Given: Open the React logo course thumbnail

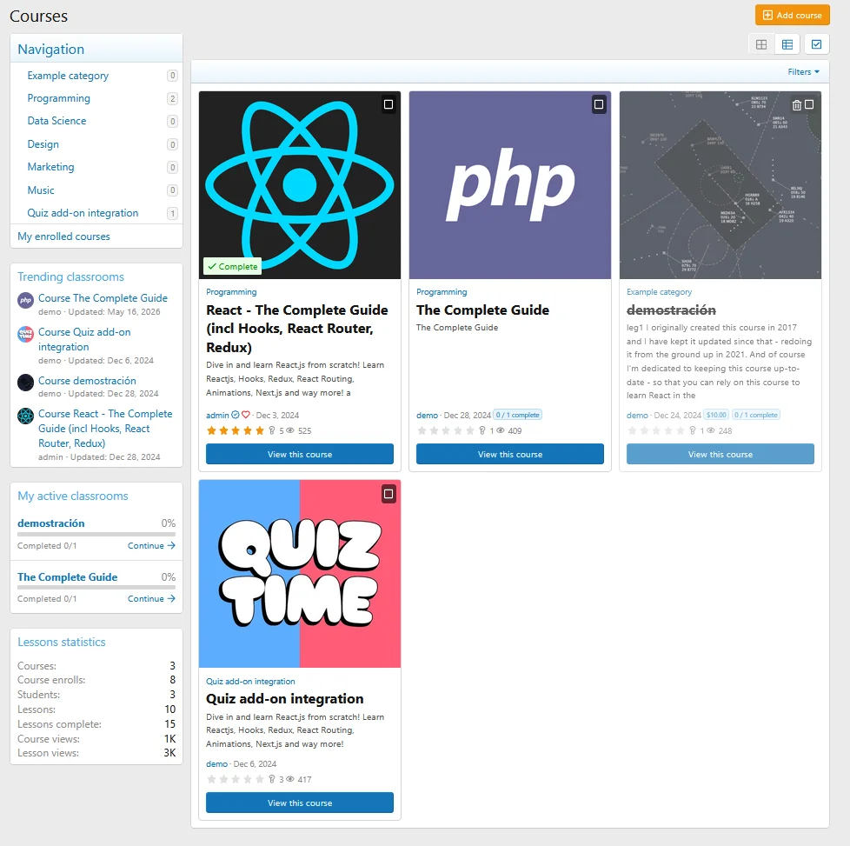Looking at the screenshot, I should 300,185.
